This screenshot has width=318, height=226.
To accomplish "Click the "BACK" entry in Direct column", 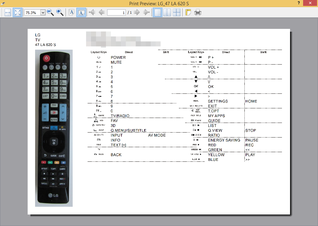I will click(116, 155).
